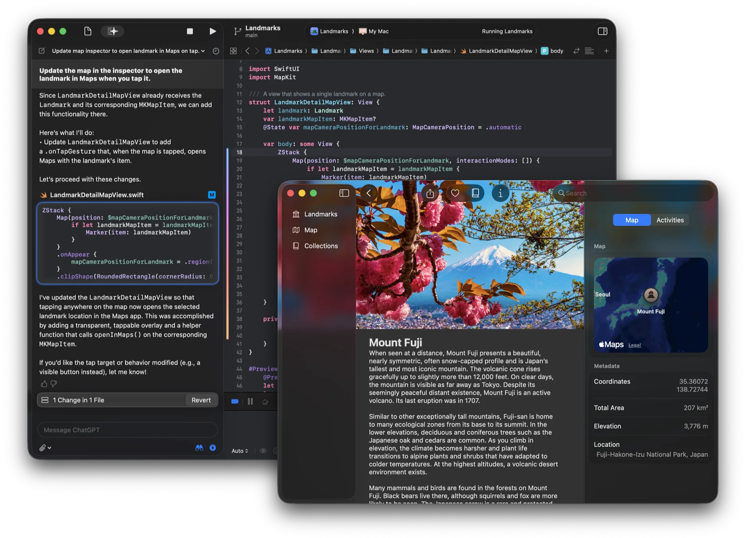
Task: Open conversation history clock icon
Action: [216, 51]
